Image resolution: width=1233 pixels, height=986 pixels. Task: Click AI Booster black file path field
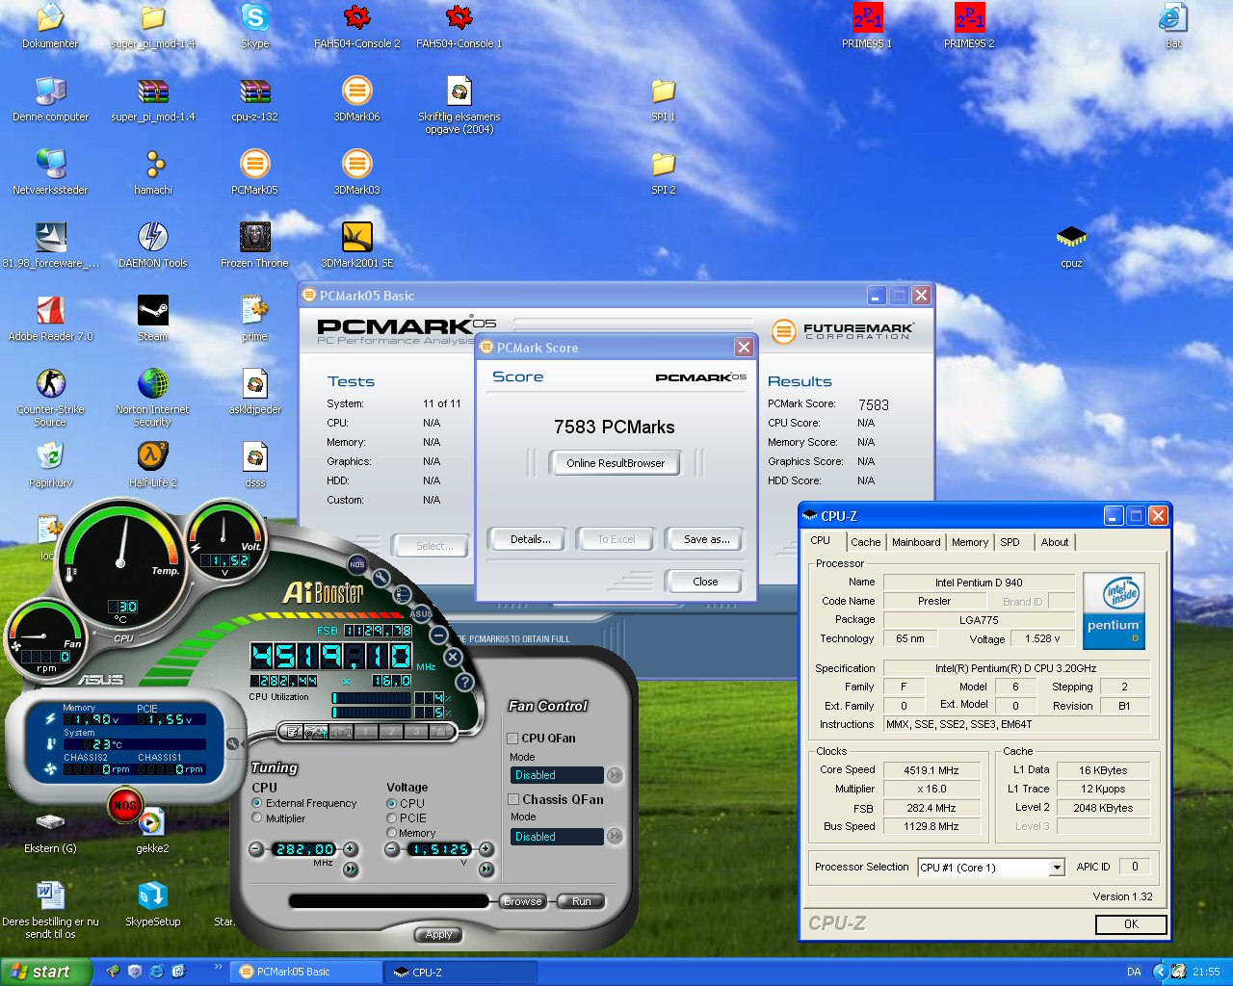click(x=389, y=901)
